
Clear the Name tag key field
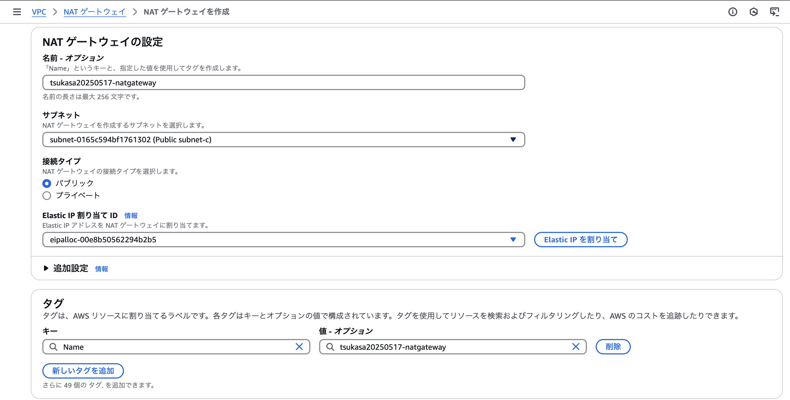(x=299, y=347)
